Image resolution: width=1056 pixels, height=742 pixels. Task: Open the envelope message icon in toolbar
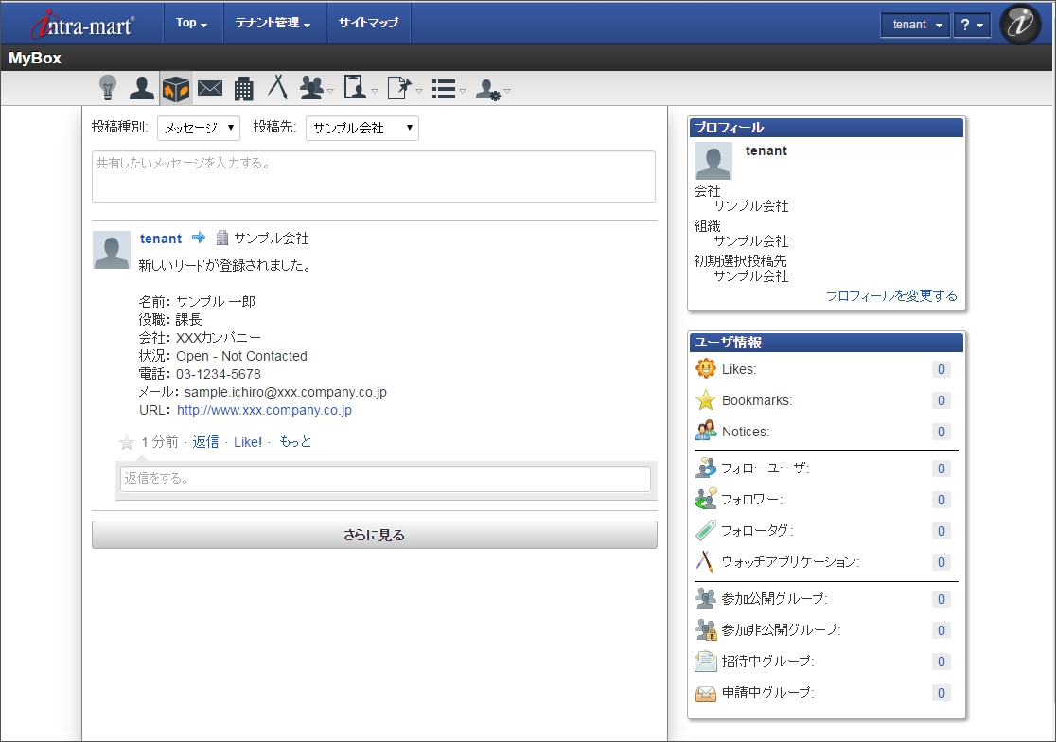click(210, 88)
